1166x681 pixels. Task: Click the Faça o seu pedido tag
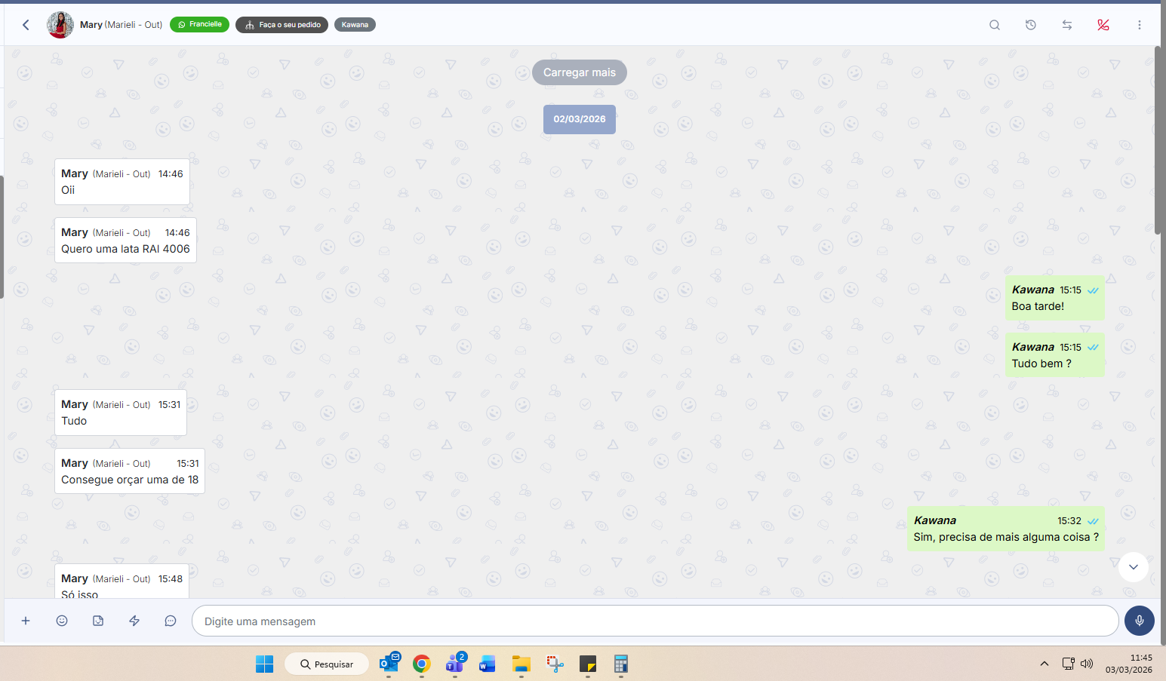point(282,25)
